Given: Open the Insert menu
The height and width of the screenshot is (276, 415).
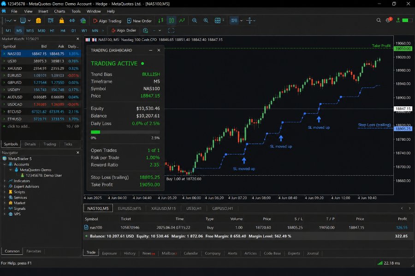Looking at the screenshot, I should (43, 11).
